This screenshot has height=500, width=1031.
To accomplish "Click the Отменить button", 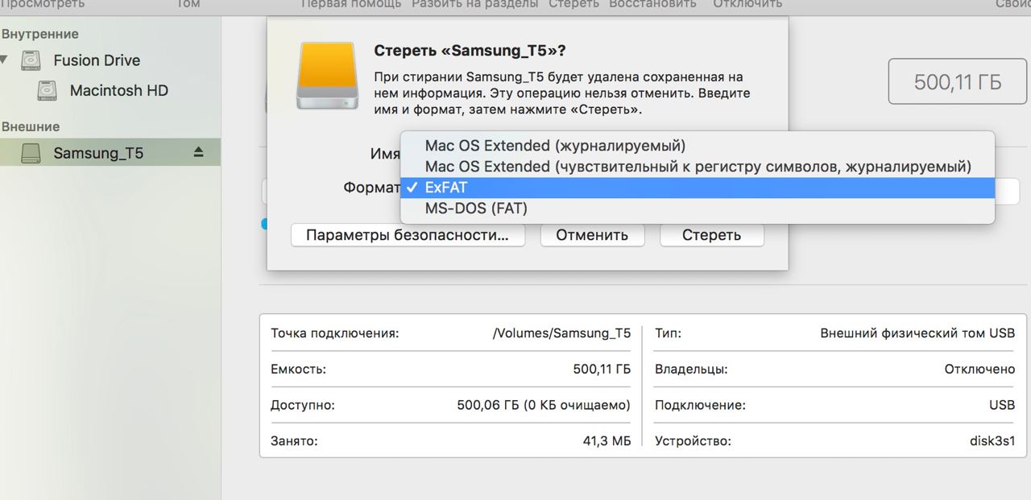I will point(592,235).
